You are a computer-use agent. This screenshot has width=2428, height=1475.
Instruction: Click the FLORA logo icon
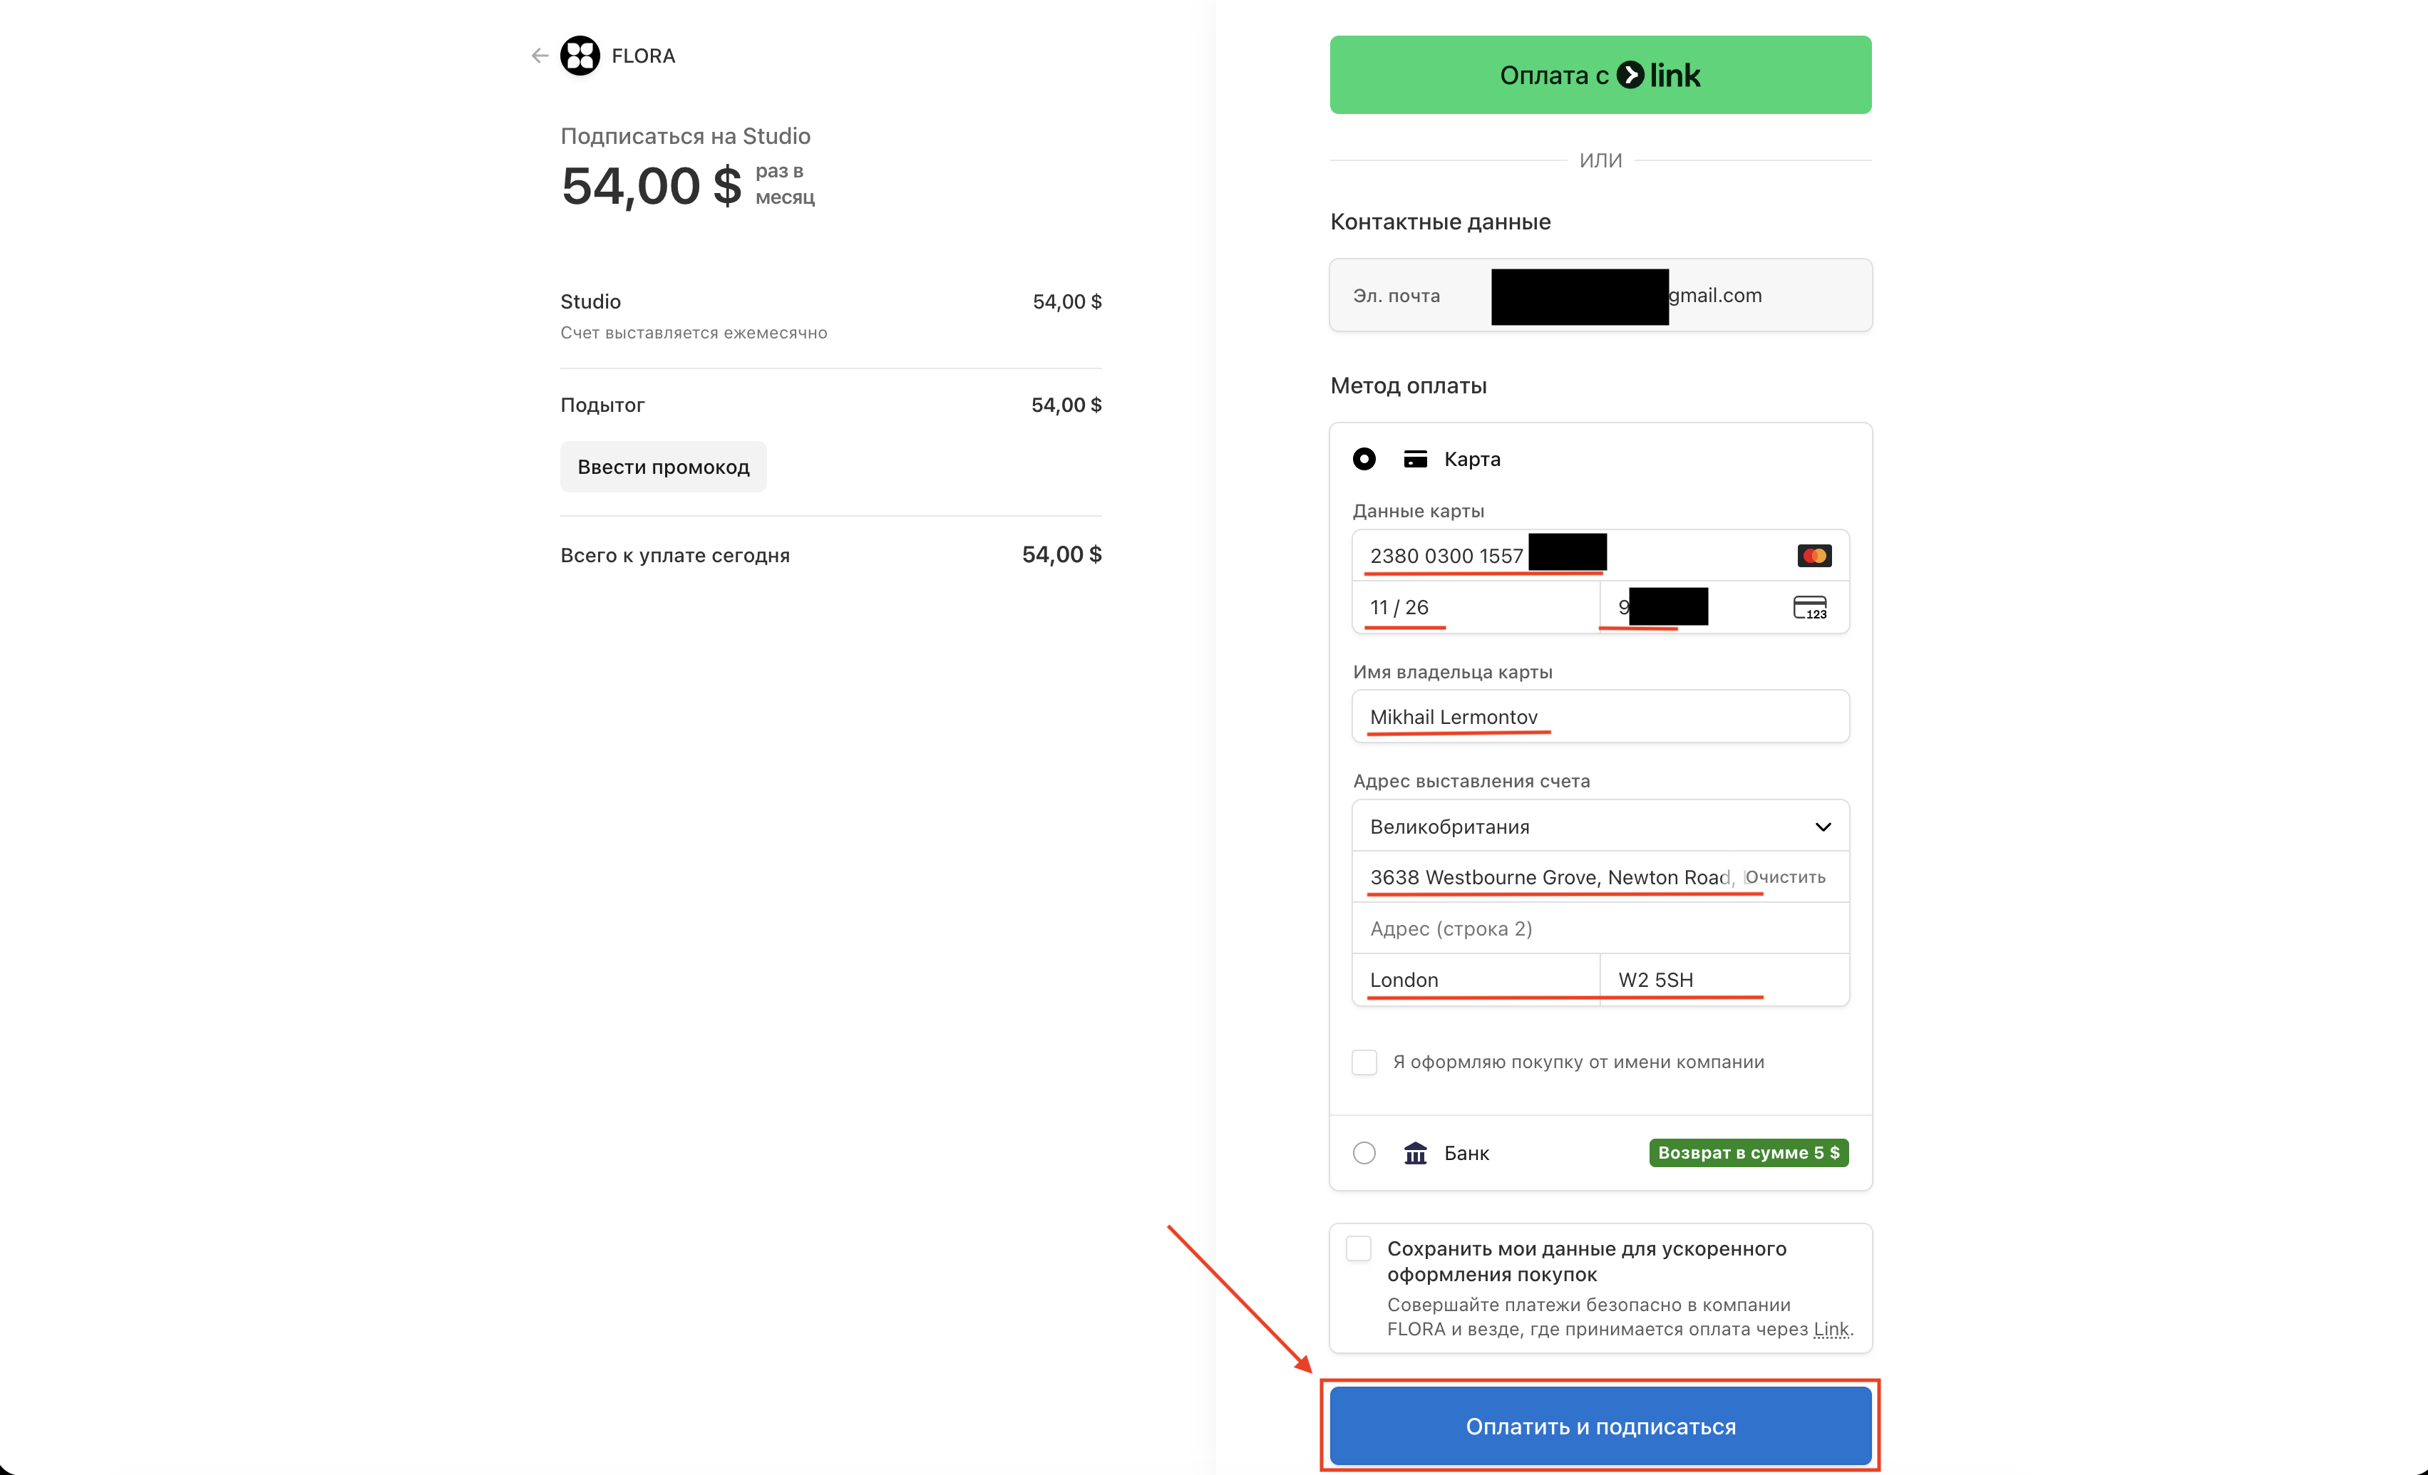[580, 56]
